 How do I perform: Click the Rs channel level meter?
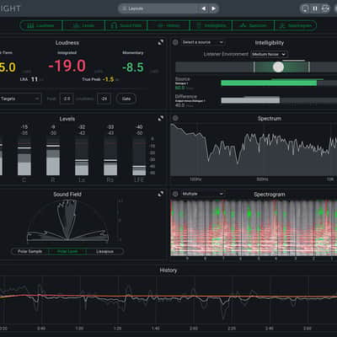pos(110,156)
